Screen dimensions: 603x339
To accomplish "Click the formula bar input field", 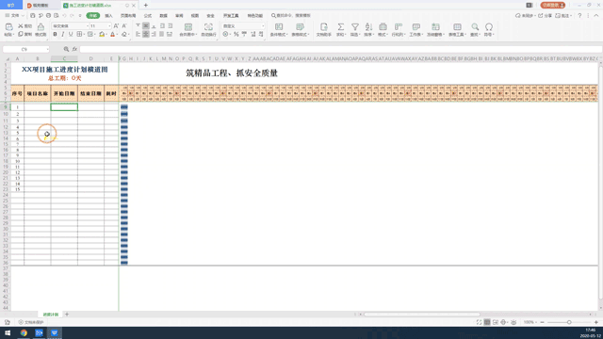I will point(340,49).
